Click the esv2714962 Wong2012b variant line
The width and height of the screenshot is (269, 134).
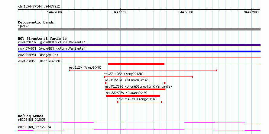(148, 77)
